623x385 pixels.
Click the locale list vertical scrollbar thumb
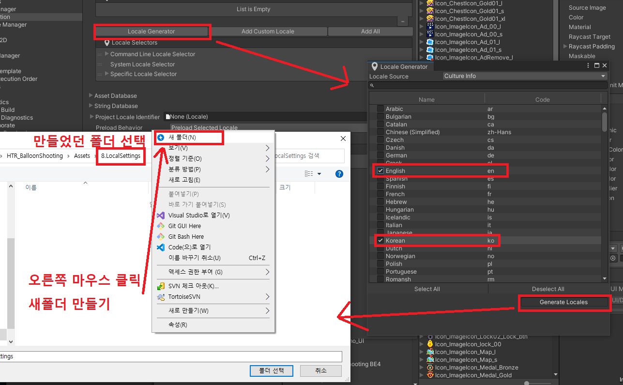tap(604, 122)
